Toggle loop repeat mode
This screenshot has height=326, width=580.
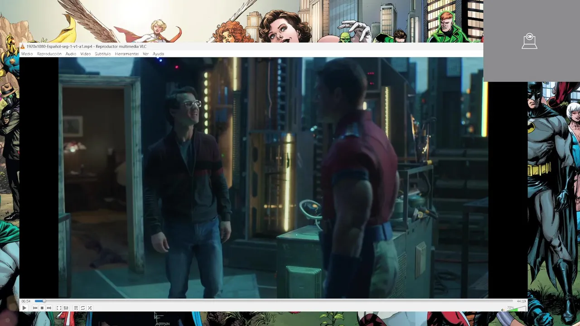click(x=83, y=308)
